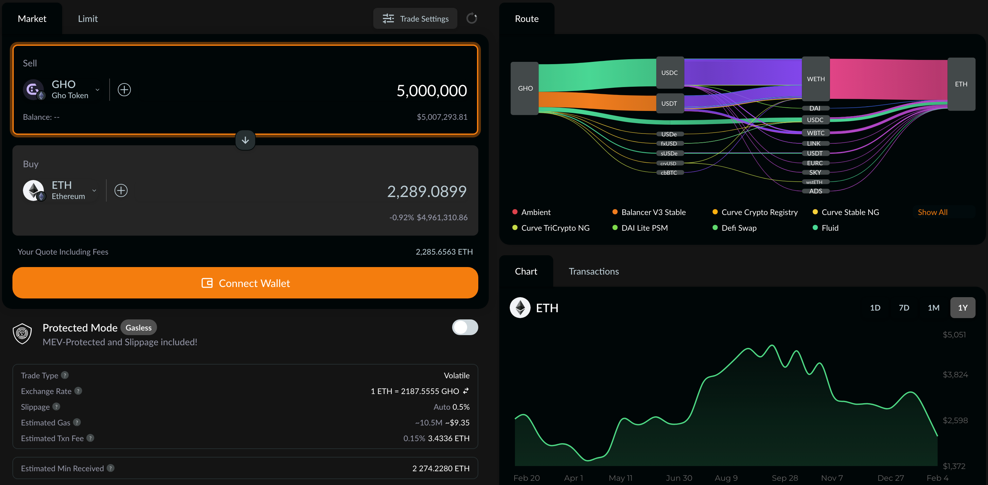Viewport: 988px width, 485px height.
Task: Open Trade Settings
Action: 415,19
